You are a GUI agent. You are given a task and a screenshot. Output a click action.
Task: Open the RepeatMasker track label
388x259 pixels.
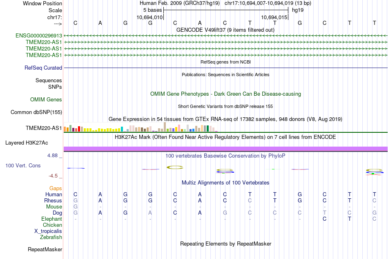pos(45,249)
